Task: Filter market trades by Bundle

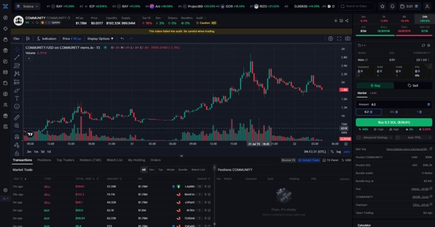Action: pos(183,169)
